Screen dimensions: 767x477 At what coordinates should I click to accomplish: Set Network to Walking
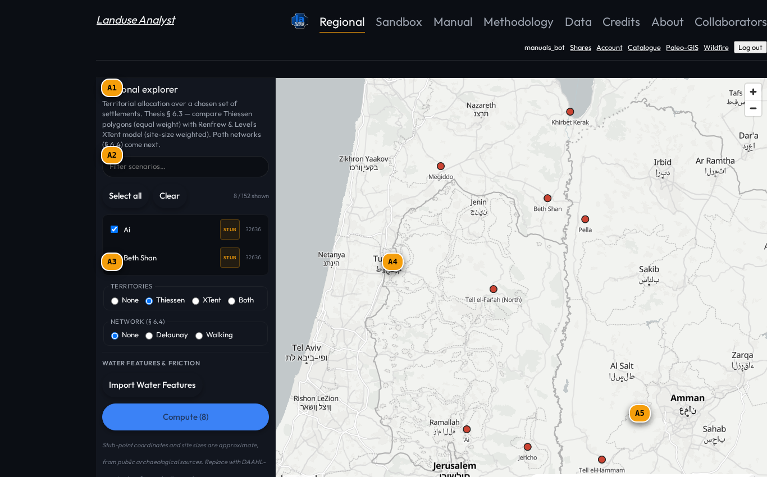199,336
